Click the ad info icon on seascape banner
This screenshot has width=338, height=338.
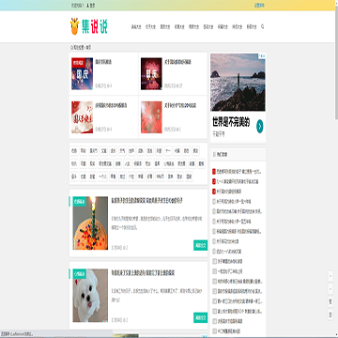click(x=261, y=55)
